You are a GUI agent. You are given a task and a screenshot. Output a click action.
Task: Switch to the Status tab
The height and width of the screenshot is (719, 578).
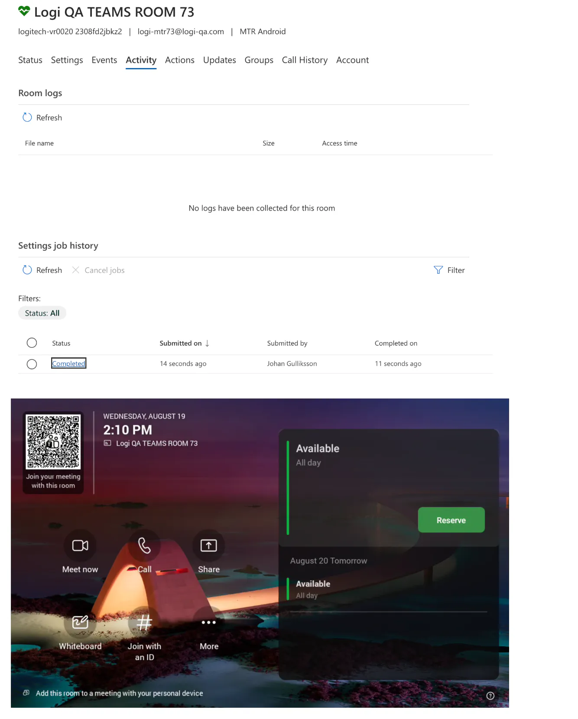(x=30, y=60)
